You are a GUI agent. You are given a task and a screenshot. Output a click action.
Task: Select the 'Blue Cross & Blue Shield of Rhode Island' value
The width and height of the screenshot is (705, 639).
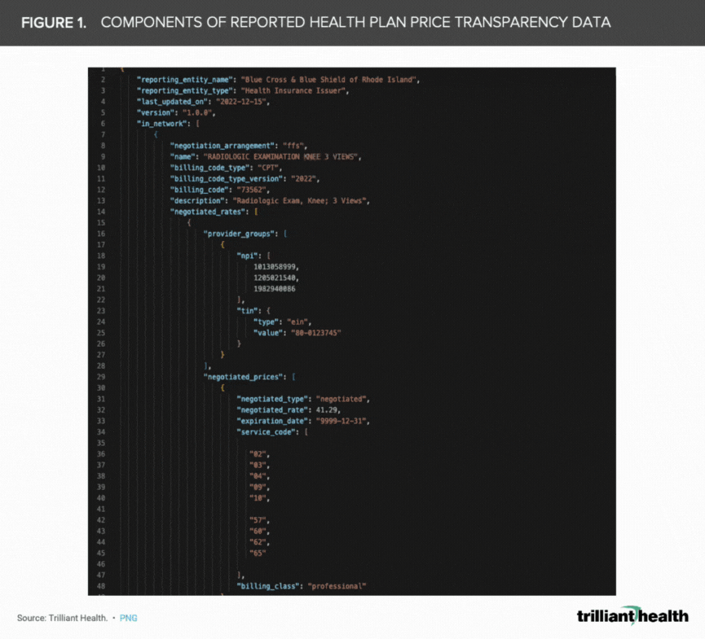(x=328, y=80)
